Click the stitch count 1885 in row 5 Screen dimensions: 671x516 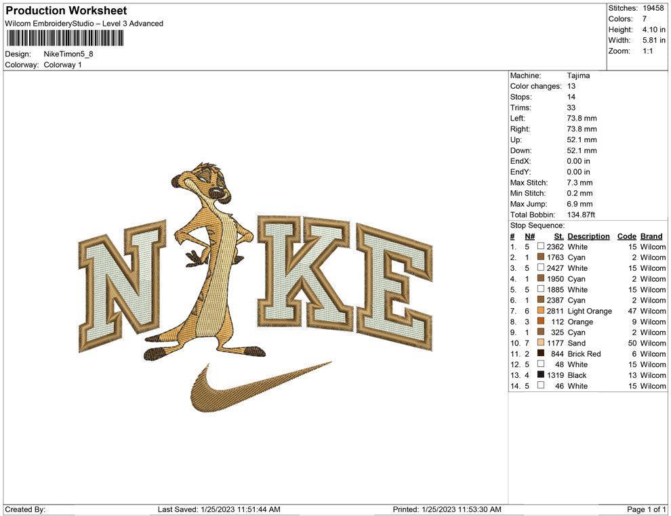click(x=555, y=289)
